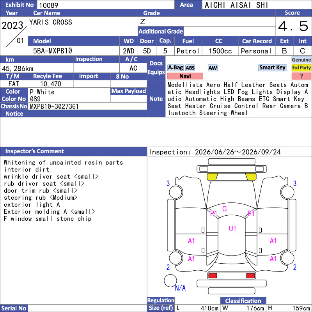
Task: Click the Genuine badge
Action: click(x=301, y=60)
